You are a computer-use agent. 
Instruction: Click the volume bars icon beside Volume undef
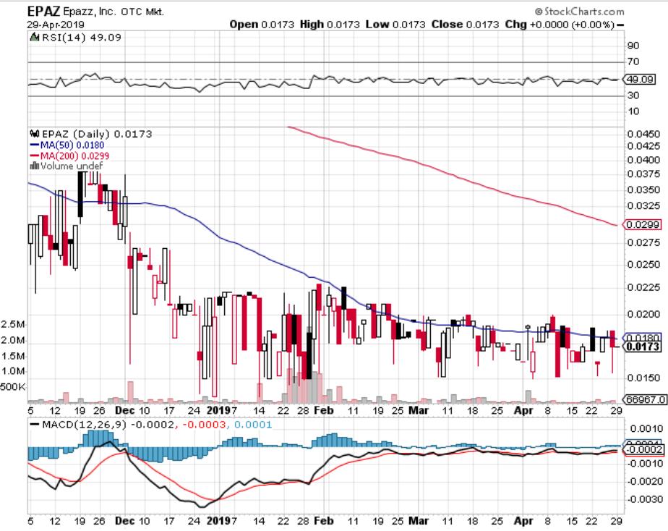tap(35, 166)
